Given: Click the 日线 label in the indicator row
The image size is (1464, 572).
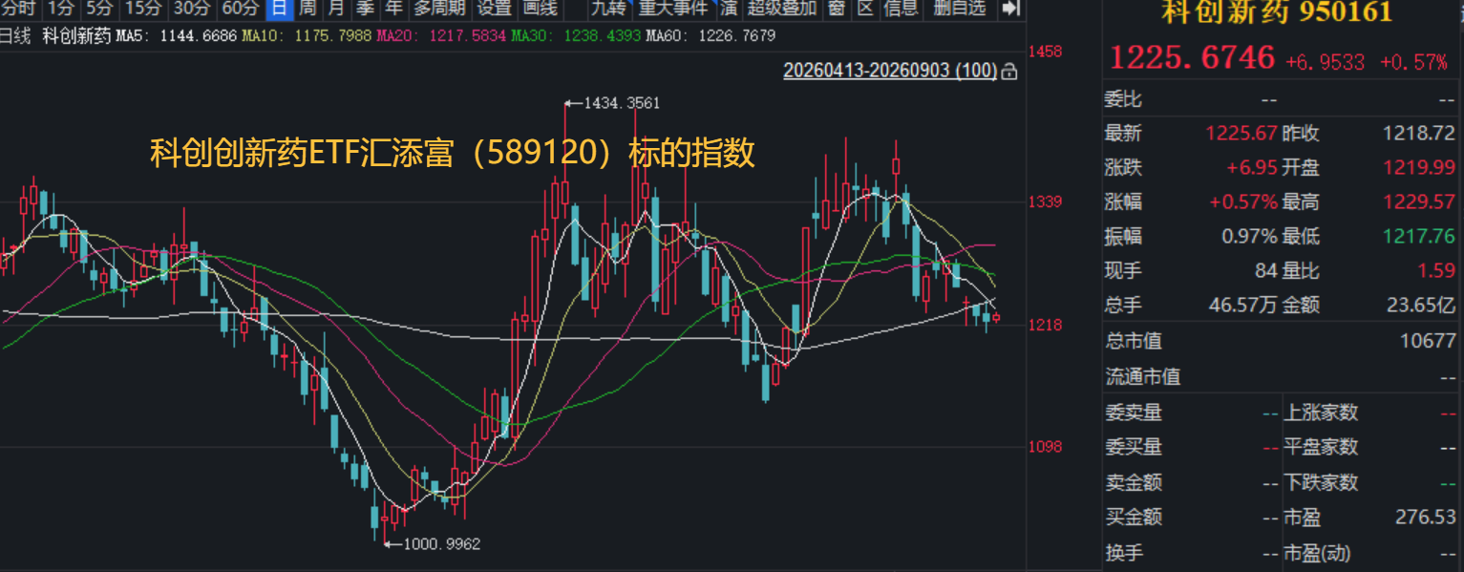Looking at the screenshot, I should 14,35.
